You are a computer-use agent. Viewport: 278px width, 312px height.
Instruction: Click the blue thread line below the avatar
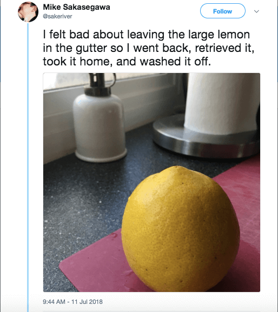28,167
